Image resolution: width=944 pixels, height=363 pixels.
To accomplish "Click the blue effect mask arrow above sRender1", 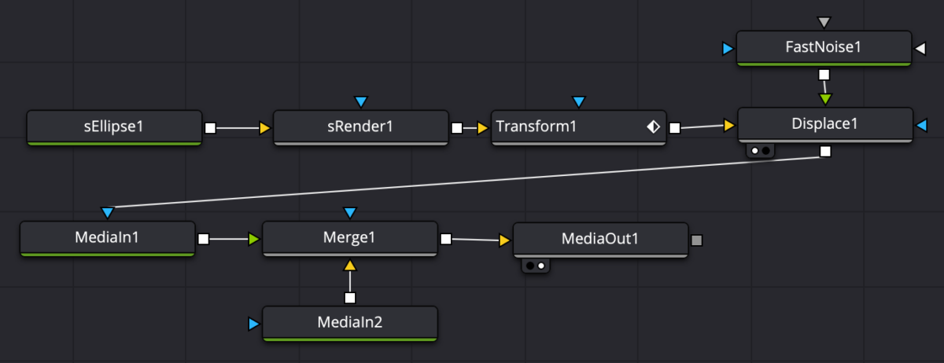I will coord(361,101).
